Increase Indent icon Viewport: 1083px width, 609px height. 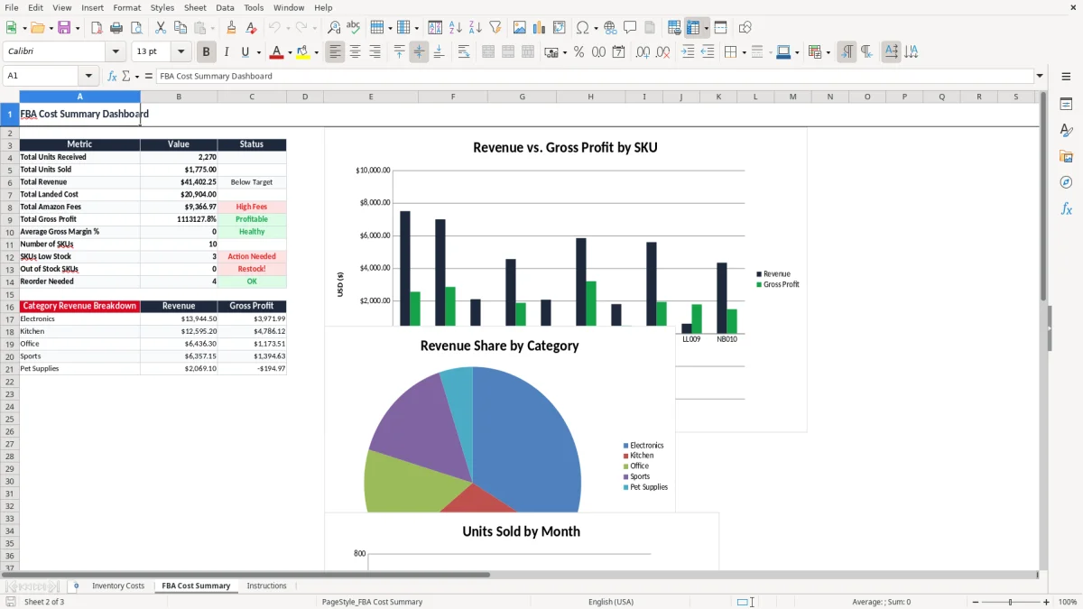688,52
